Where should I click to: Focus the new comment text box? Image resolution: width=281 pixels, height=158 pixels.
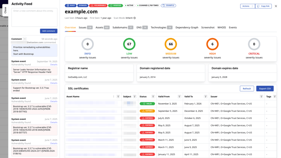(x=34, y=17)
